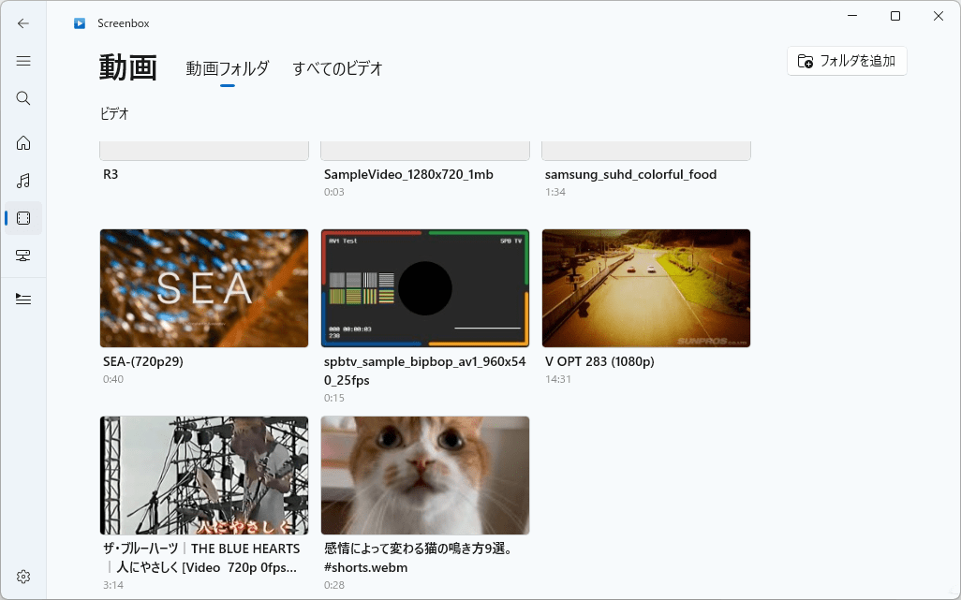Click the spbtv_sample_bipbop_av1 title text
The height and width of the screenshot is (600, 961).
(424, 371)
